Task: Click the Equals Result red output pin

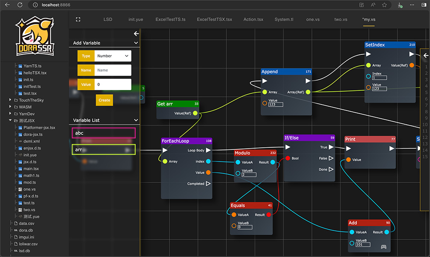Action: (x=268, y=215)
